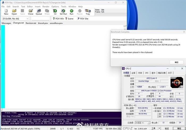The height and width of the screenshot is (130, 186).
Task: Switch to the Revision.txt tab
Action: point(31,23)
